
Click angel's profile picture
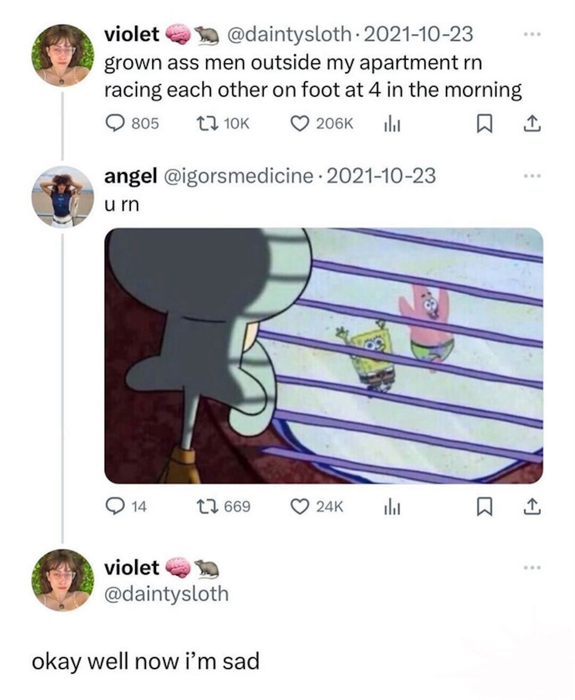(62, 197)
